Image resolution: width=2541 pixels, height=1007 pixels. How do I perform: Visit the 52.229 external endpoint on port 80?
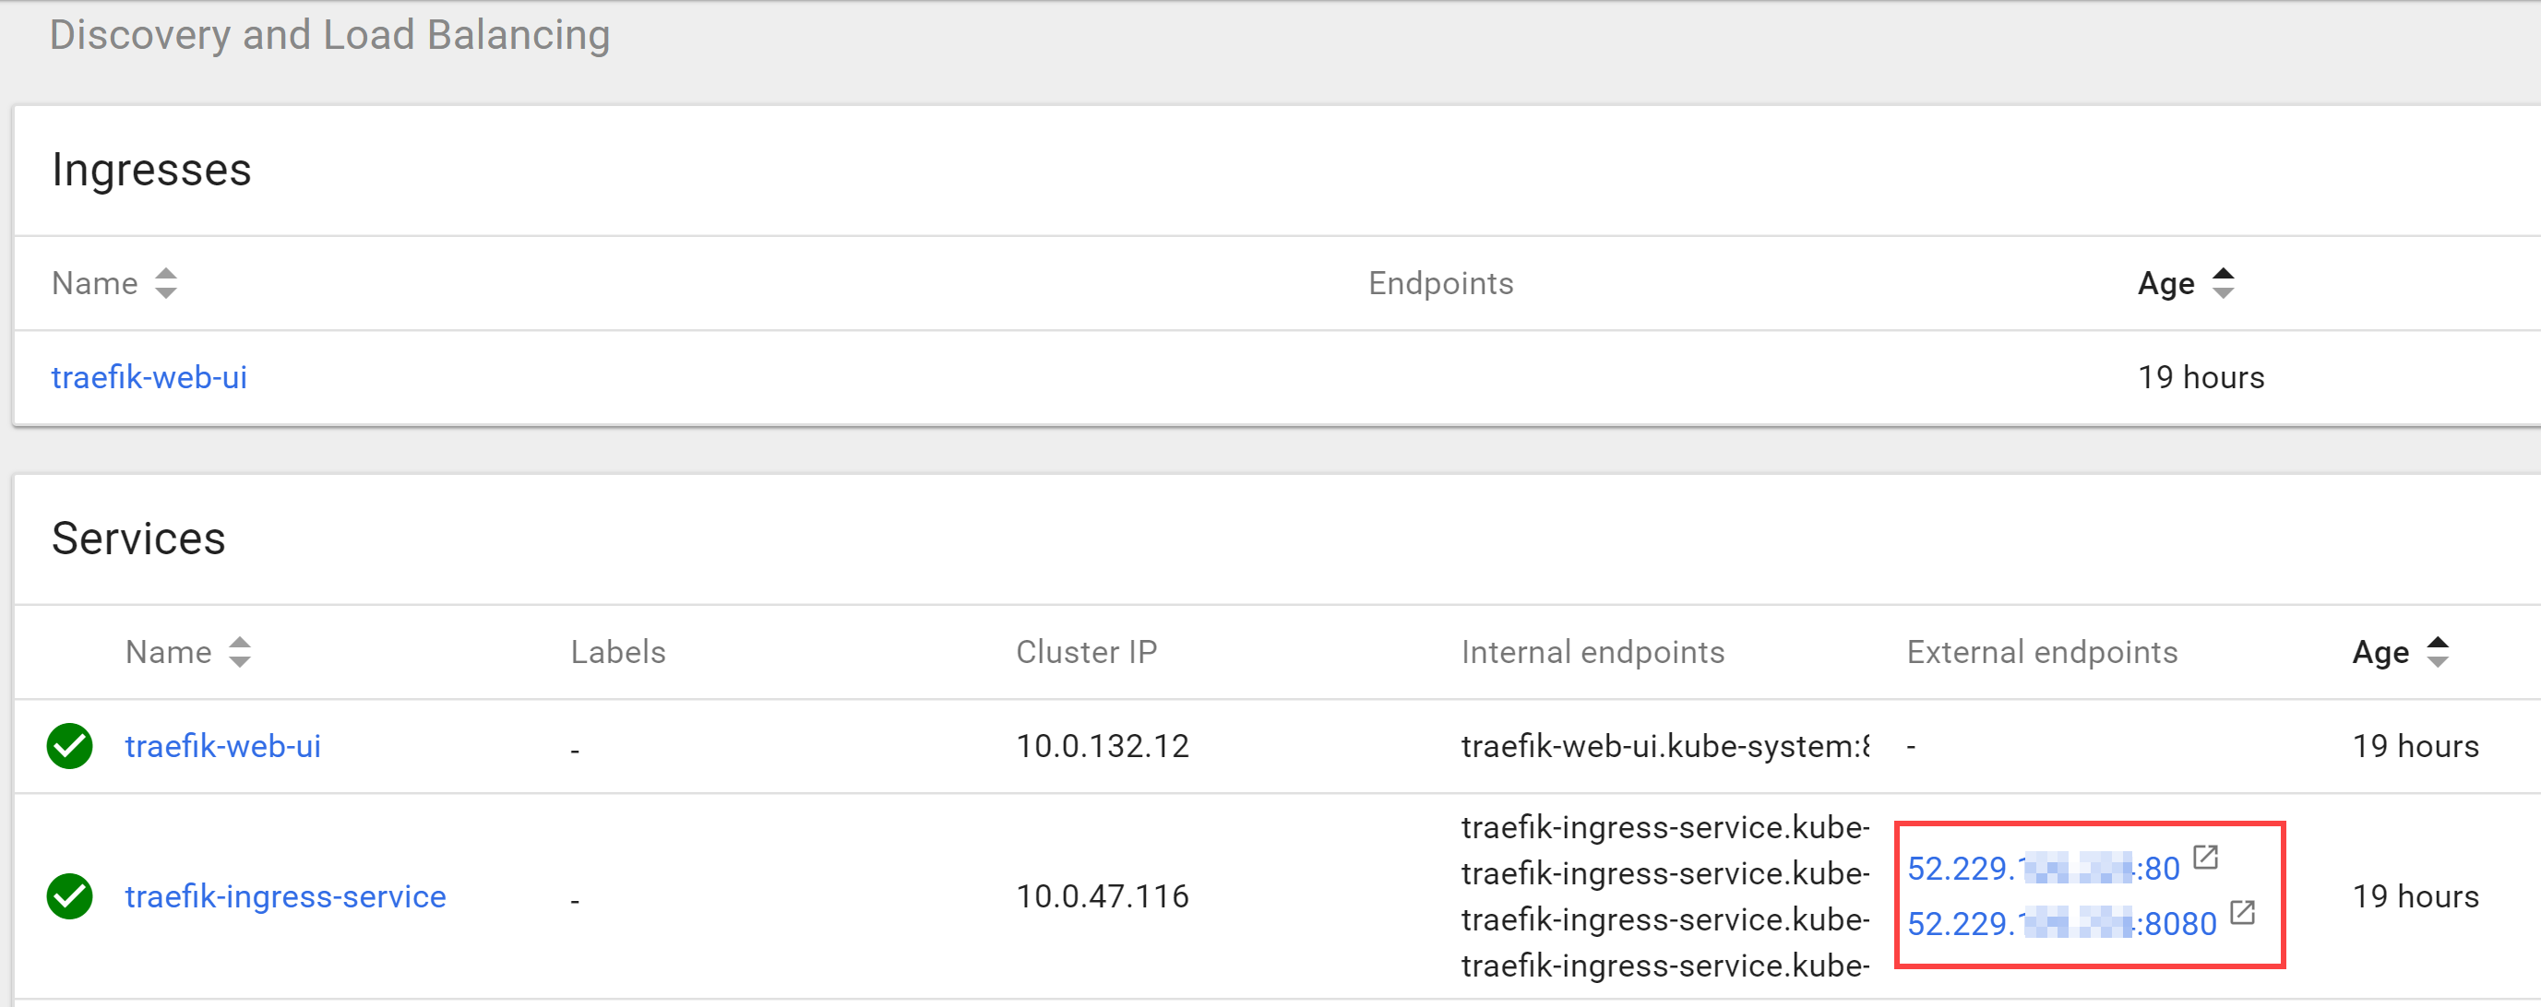click(2043, 869)
